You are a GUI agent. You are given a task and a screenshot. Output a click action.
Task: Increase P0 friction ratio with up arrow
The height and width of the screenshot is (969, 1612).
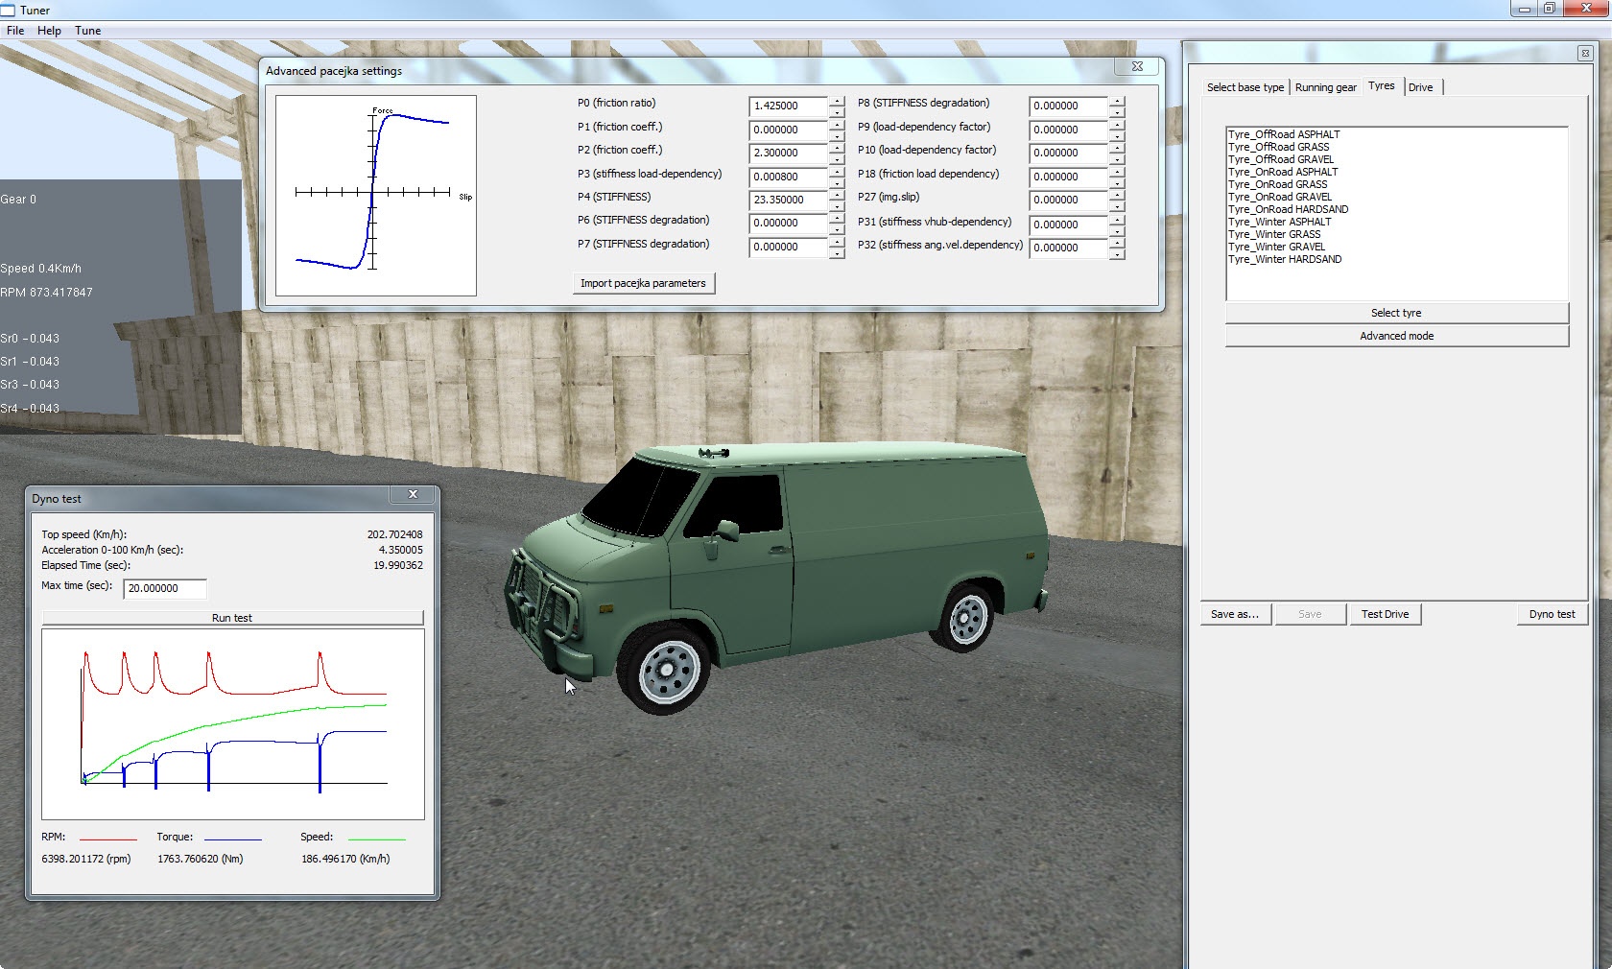click(x=837, y=101)
